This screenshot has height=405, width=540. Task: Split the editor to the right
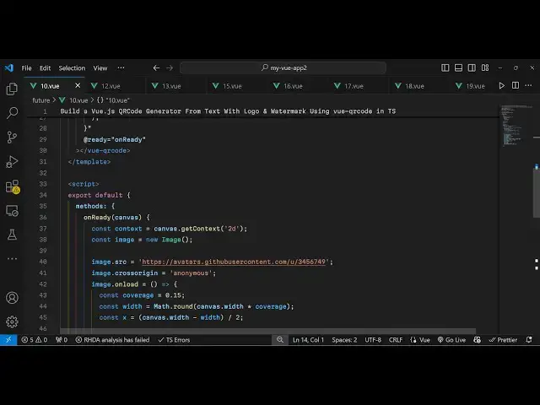tap(516, 85)
